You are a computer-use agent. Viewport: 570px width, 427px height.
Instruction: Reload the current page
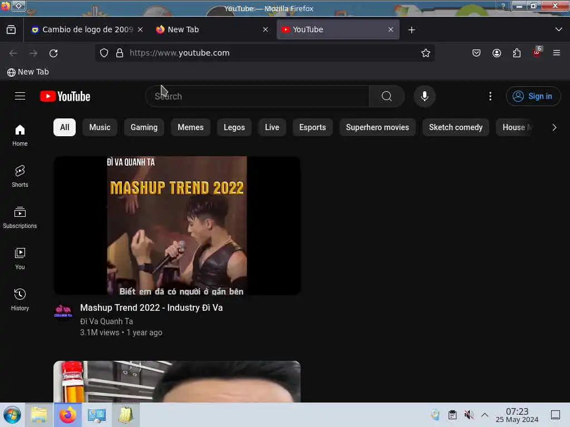(53, 53)
